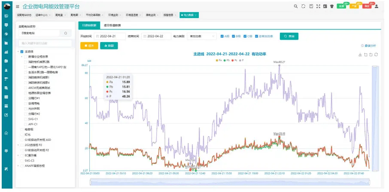Click the substation name search icon button

pyautogui.click(x=66, y=33)
